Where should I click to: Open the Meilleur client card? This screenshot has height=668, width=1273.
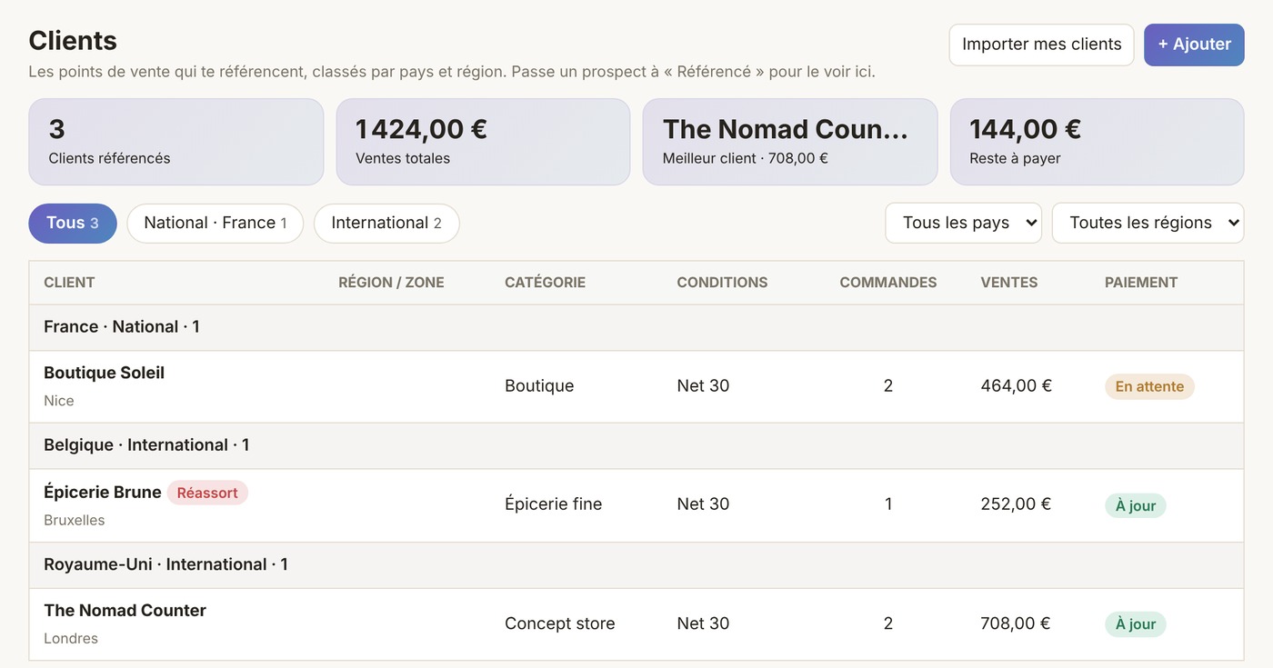point(790,142)
